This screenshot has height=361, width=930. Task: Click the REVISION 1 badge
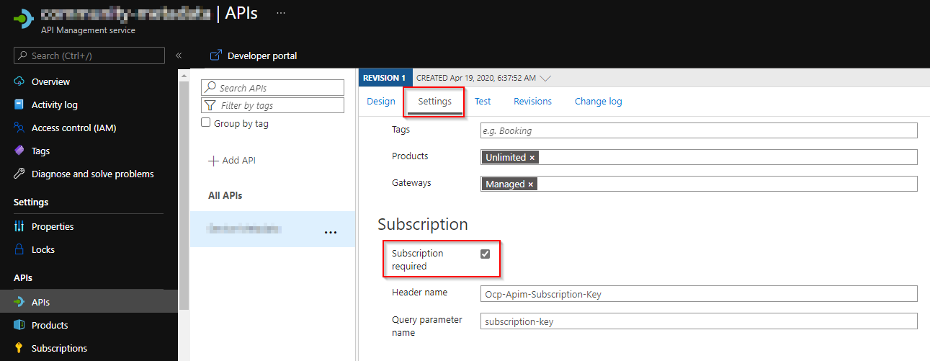point(384,78)
